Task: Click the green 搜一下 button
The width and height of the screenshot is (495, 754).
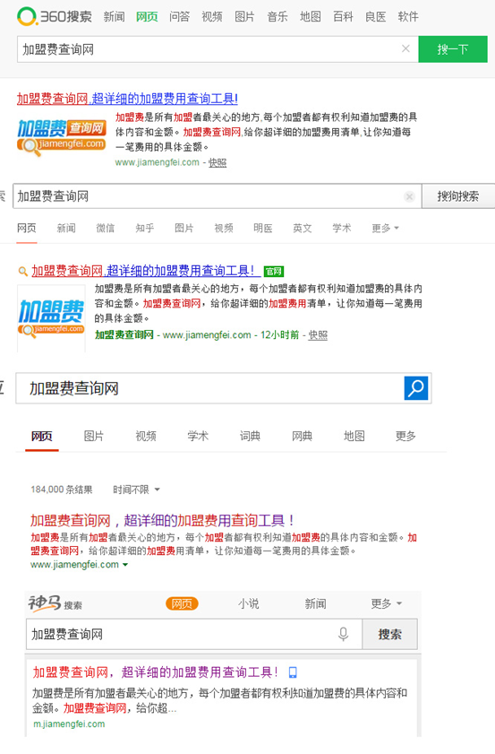Action: [x=453, y=49]
